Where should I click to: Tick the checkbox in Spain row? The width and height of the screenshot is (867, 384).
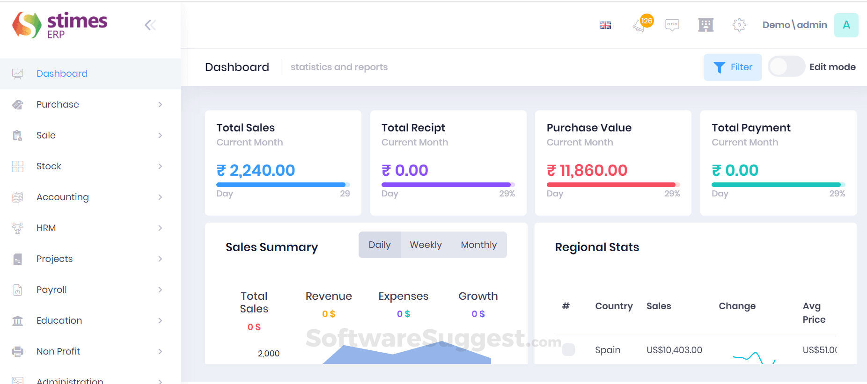point(568,350)
